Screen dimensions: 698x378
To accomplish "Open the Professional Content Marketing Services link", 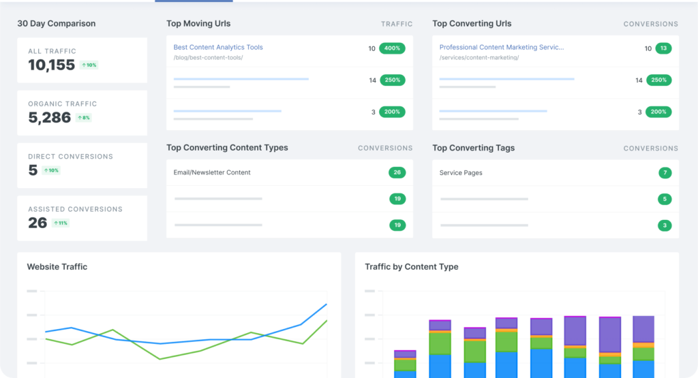I will point(502,48).
